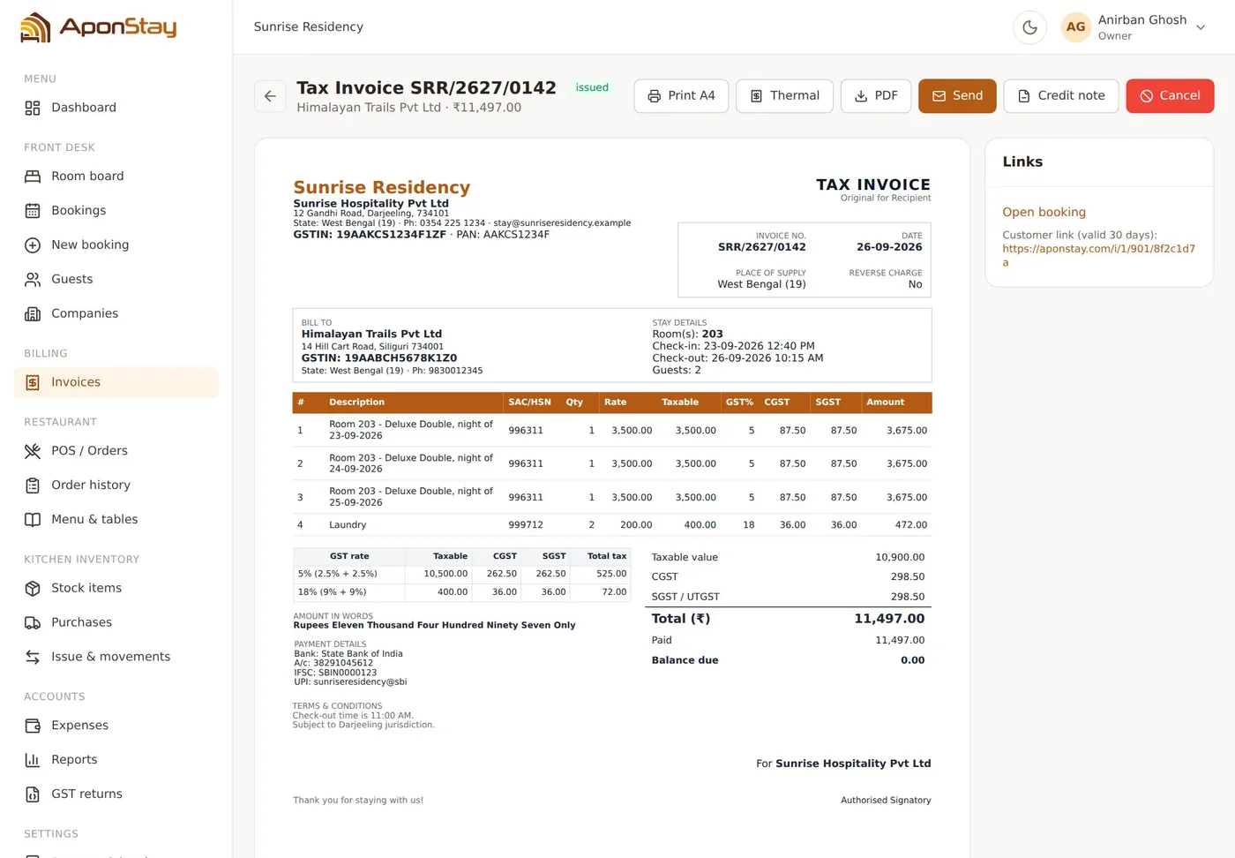Open Room board from sidebar

(x=116, y=177)
